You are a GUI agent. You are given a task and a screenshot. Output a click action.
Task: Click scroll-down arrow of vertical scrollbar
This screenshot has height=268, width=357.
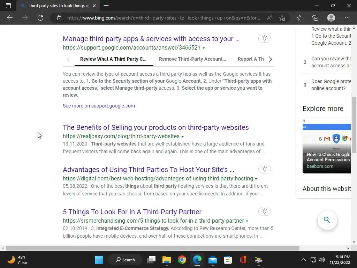[x=354, y=242]
